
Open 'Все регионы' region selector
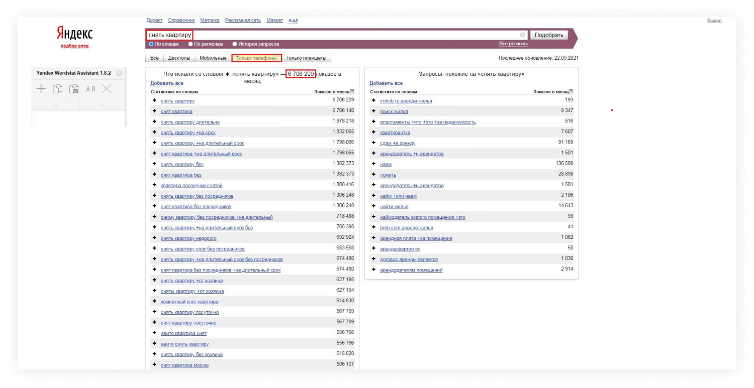[513, 44]
